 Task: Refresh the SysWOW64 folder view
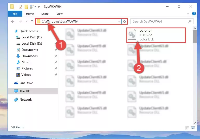[x=125, y=21]
